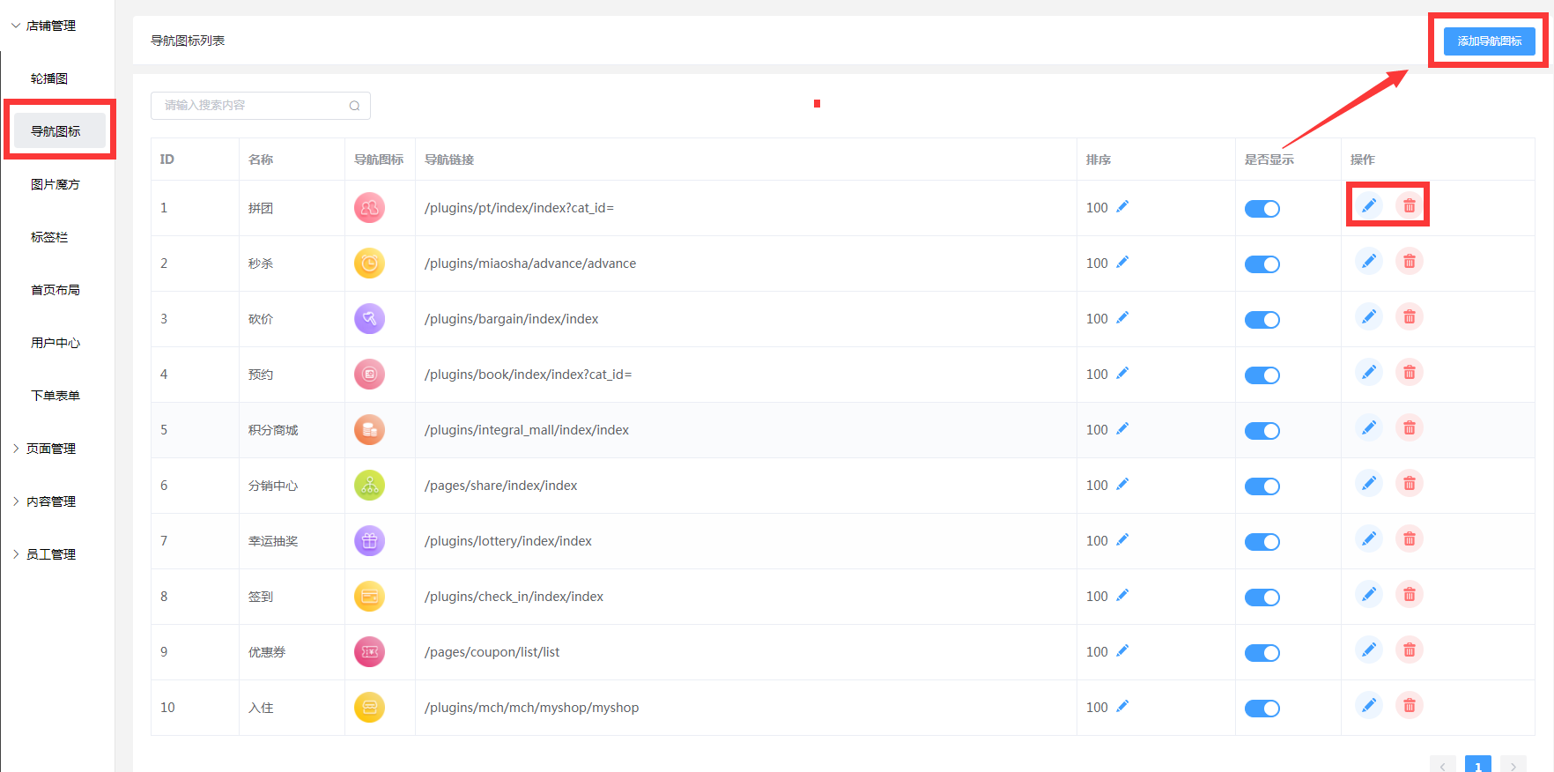Edit sort value pencil for 优惠券
This screenshot has height=772, width=1554.
pyautogui.click(x=1122, y=650)
